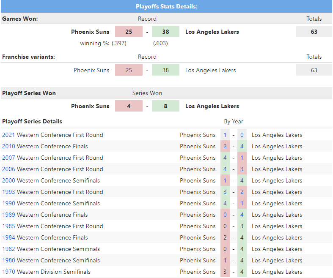This screenshot has height=278, width=333.
Task: Click Lakers' 3 wins in 2006 series
Action: [242, 169]
